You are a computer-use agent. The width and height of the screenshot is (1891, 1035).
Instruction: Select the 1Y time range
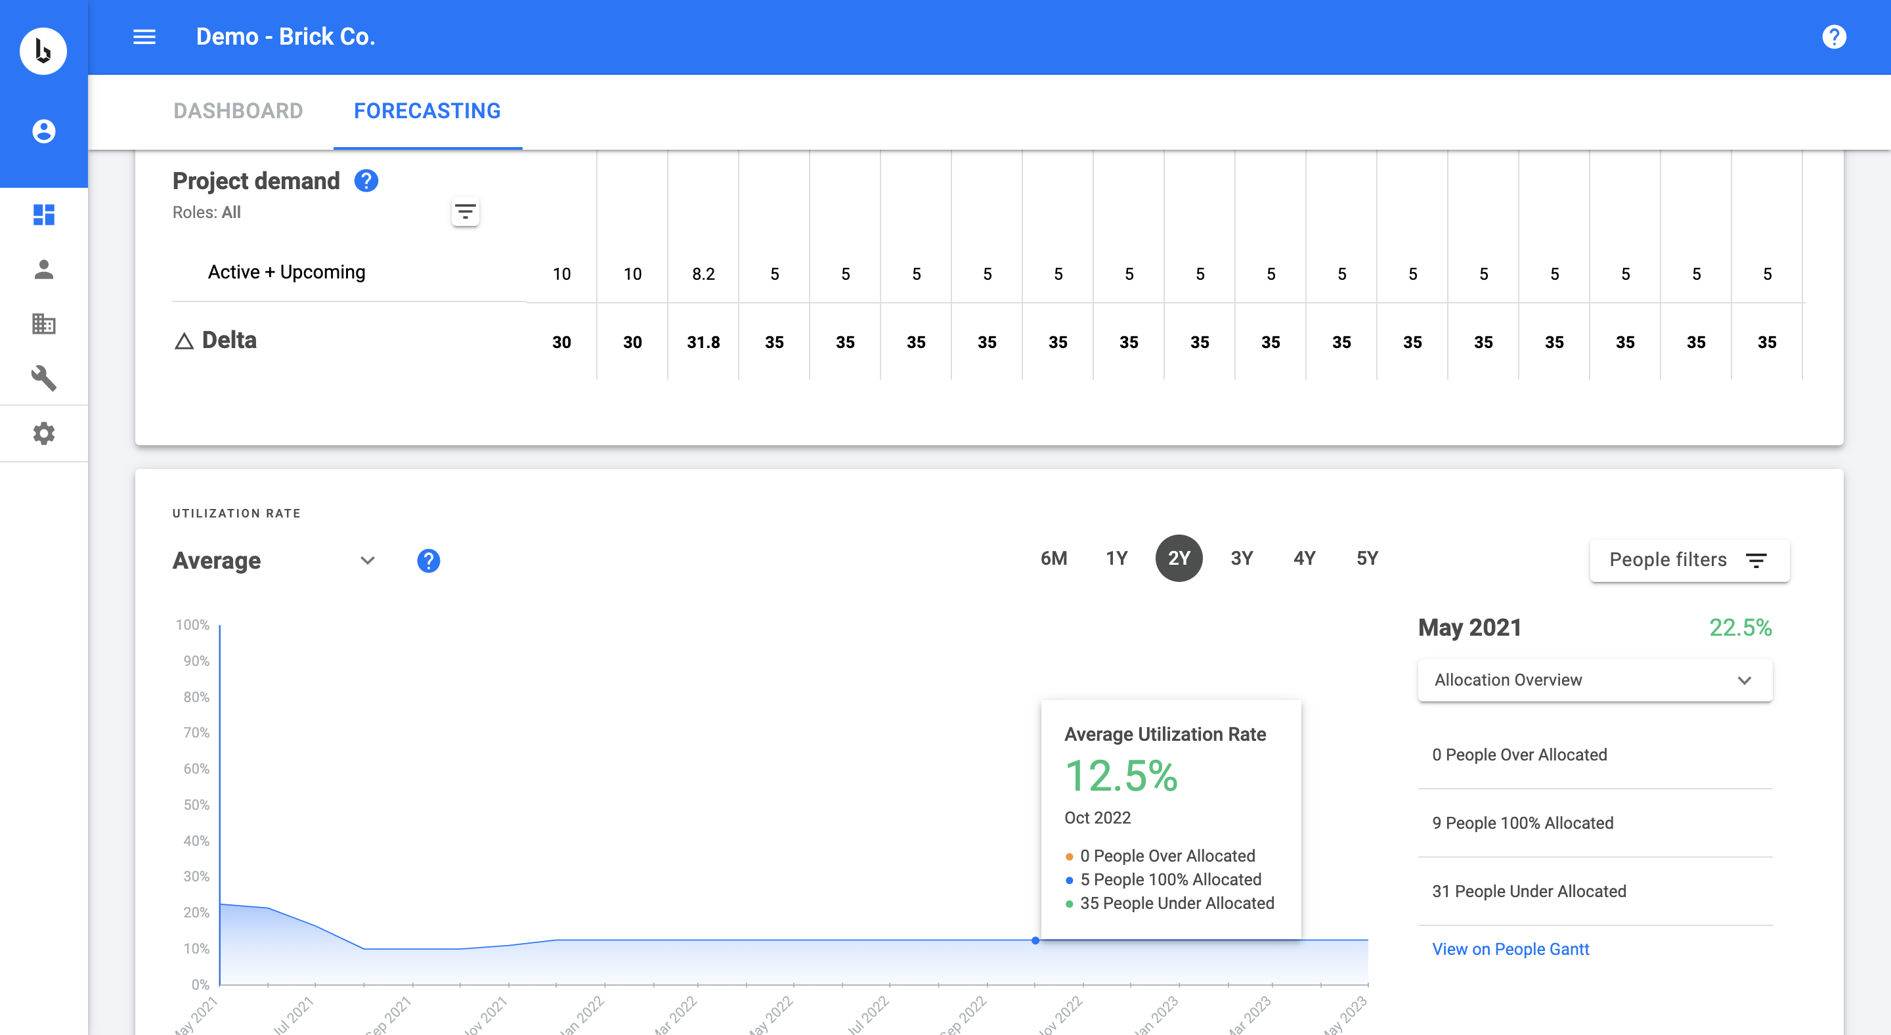[x=1116, y=559]
